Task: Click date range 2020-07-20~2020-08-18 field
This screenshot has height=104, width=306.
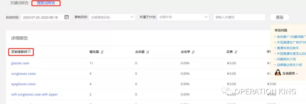Action: point(45,17)
